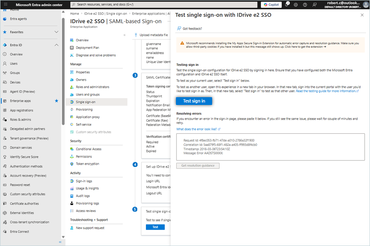This screenshot has height=246, width=370.
Task: Open the notifications bell icon
Action: [x=287, y=5]
